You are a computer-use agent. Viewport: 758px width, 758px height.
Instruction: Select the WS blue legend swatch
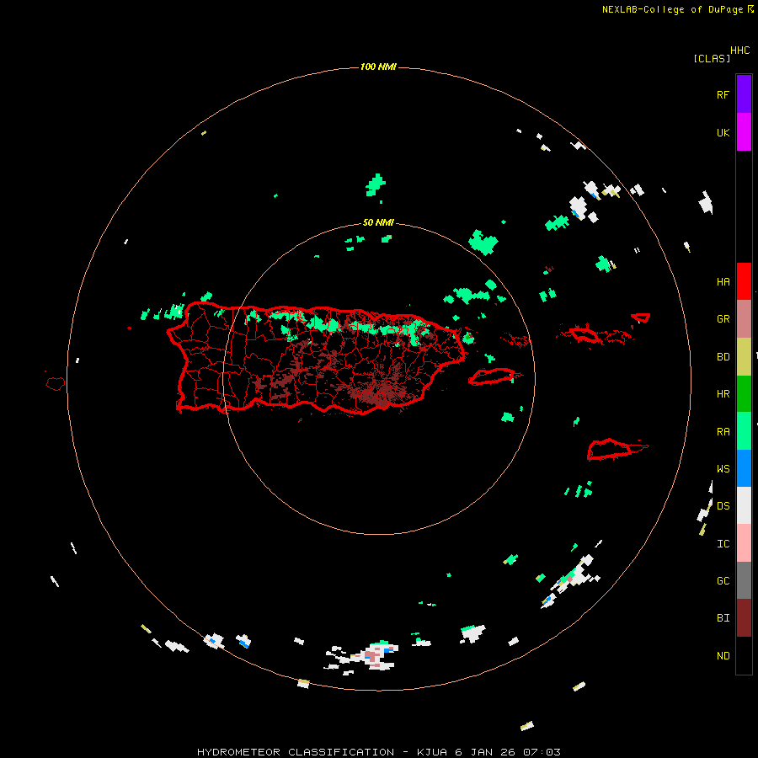(744, 468)
